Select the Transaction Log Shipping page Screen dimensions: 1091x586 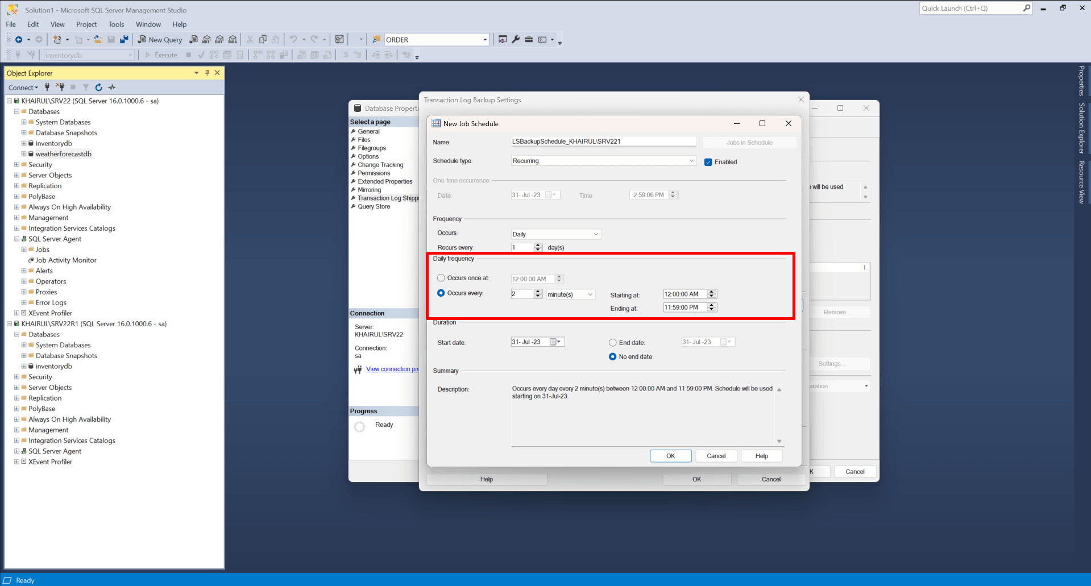pos(388,198)
